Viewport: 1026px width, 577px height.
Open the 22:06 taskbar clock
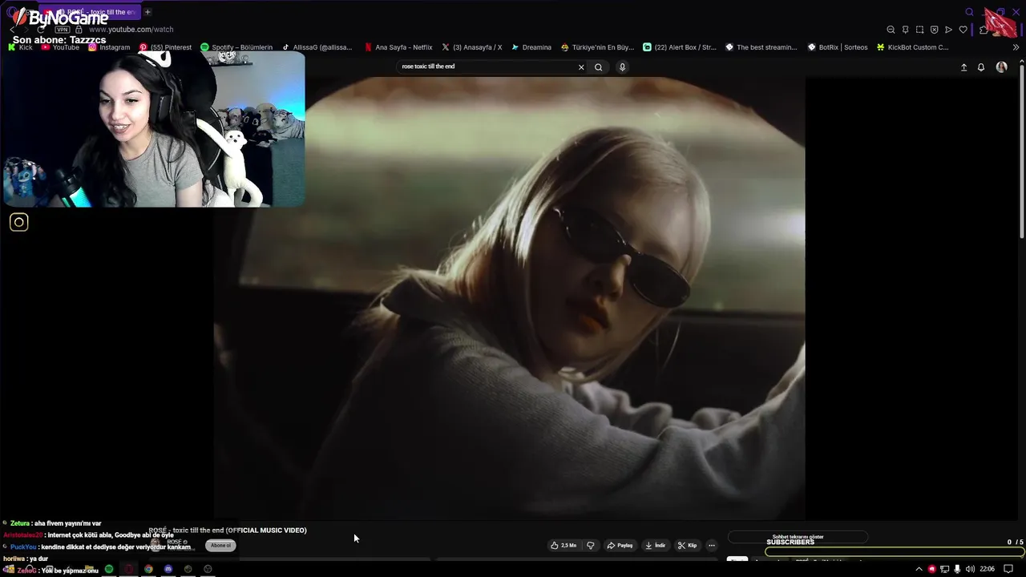click(x=987, y=569)
